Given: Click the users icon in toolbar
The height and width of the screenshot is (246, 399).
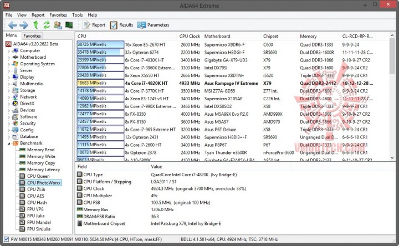Looking at the screenshot, I should pos(58,25).
